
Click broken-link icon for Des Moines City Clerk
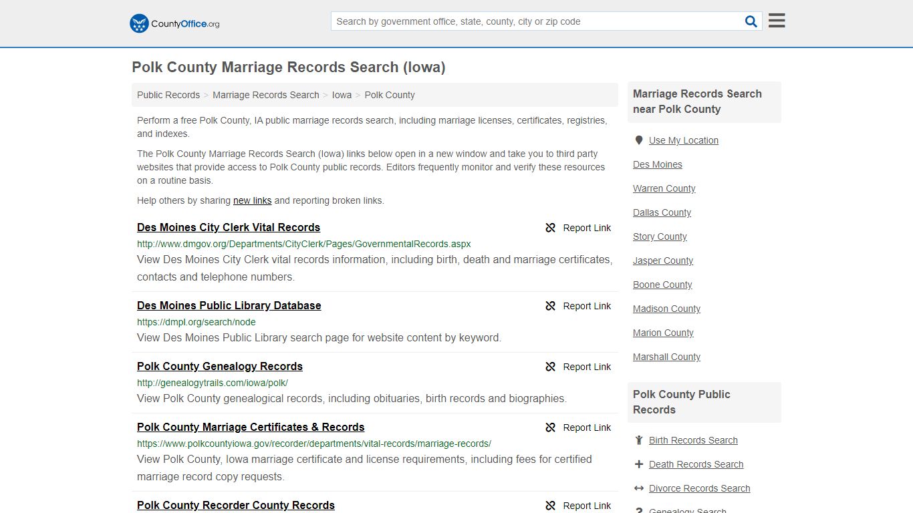[x=551, y=228]
